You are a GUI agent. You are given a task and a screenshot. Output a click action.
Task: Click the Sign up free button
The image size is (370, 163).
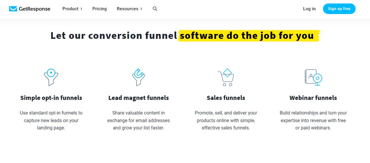point(339,9)
